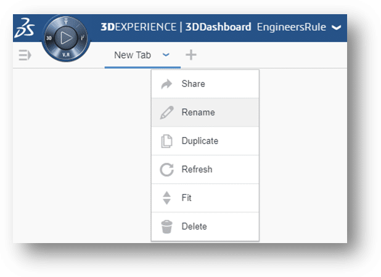The image size is (381, 277).
Task: Select Duplicate in the tab menu
Action: (x=200, y=141)
